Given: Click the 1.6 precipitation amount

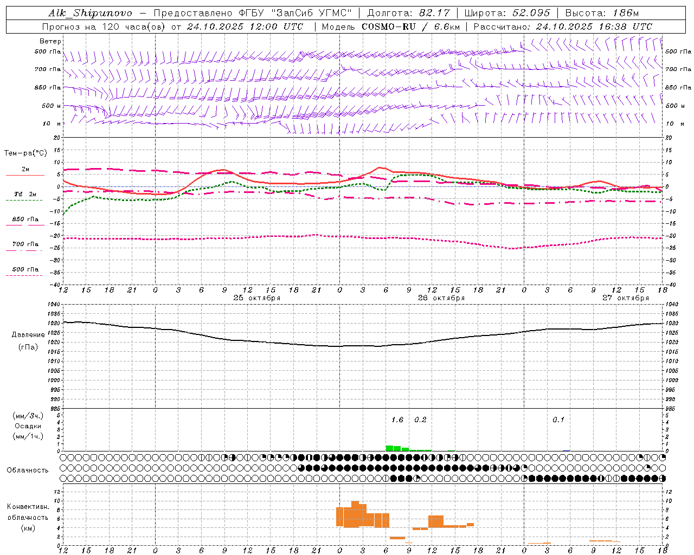Looking at the screenshot, I should tap(397, 420).
